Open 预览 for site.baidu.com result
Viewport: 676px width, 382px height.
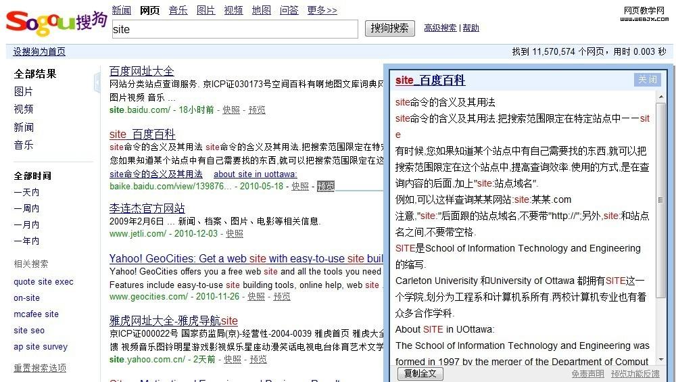257,110
